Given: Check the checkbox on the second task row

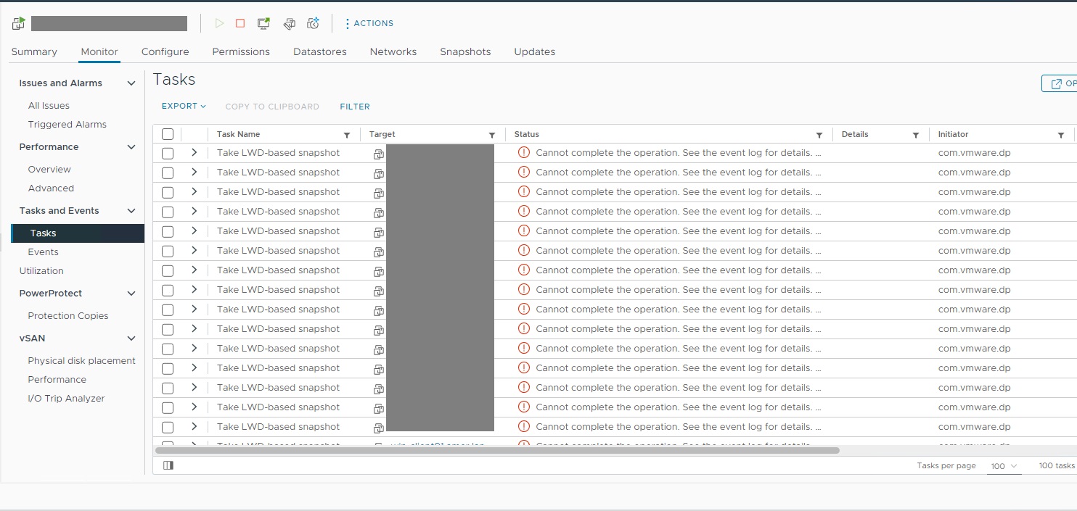Looking at the screenshot, I should [x=166, y=173].
